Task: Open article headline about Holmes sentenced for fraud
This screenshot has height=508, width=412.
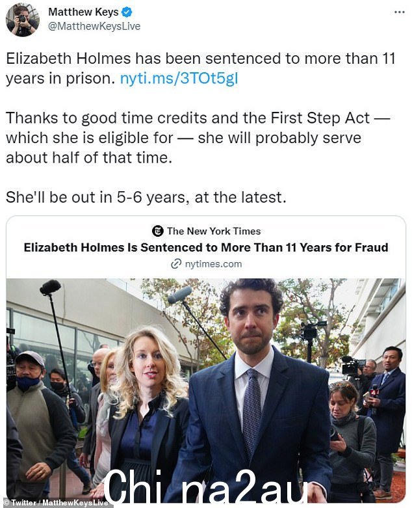Action: pyautogui.click(x=206, y=248)
